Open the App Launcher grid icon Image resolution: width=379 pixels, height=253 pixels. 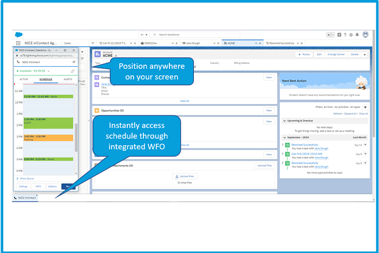[x=18, y=43]
